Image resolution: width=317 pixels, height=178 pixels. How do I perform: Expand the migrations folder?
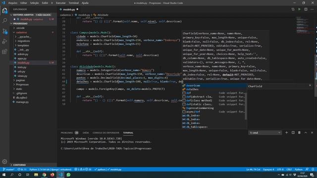(23, 41)
